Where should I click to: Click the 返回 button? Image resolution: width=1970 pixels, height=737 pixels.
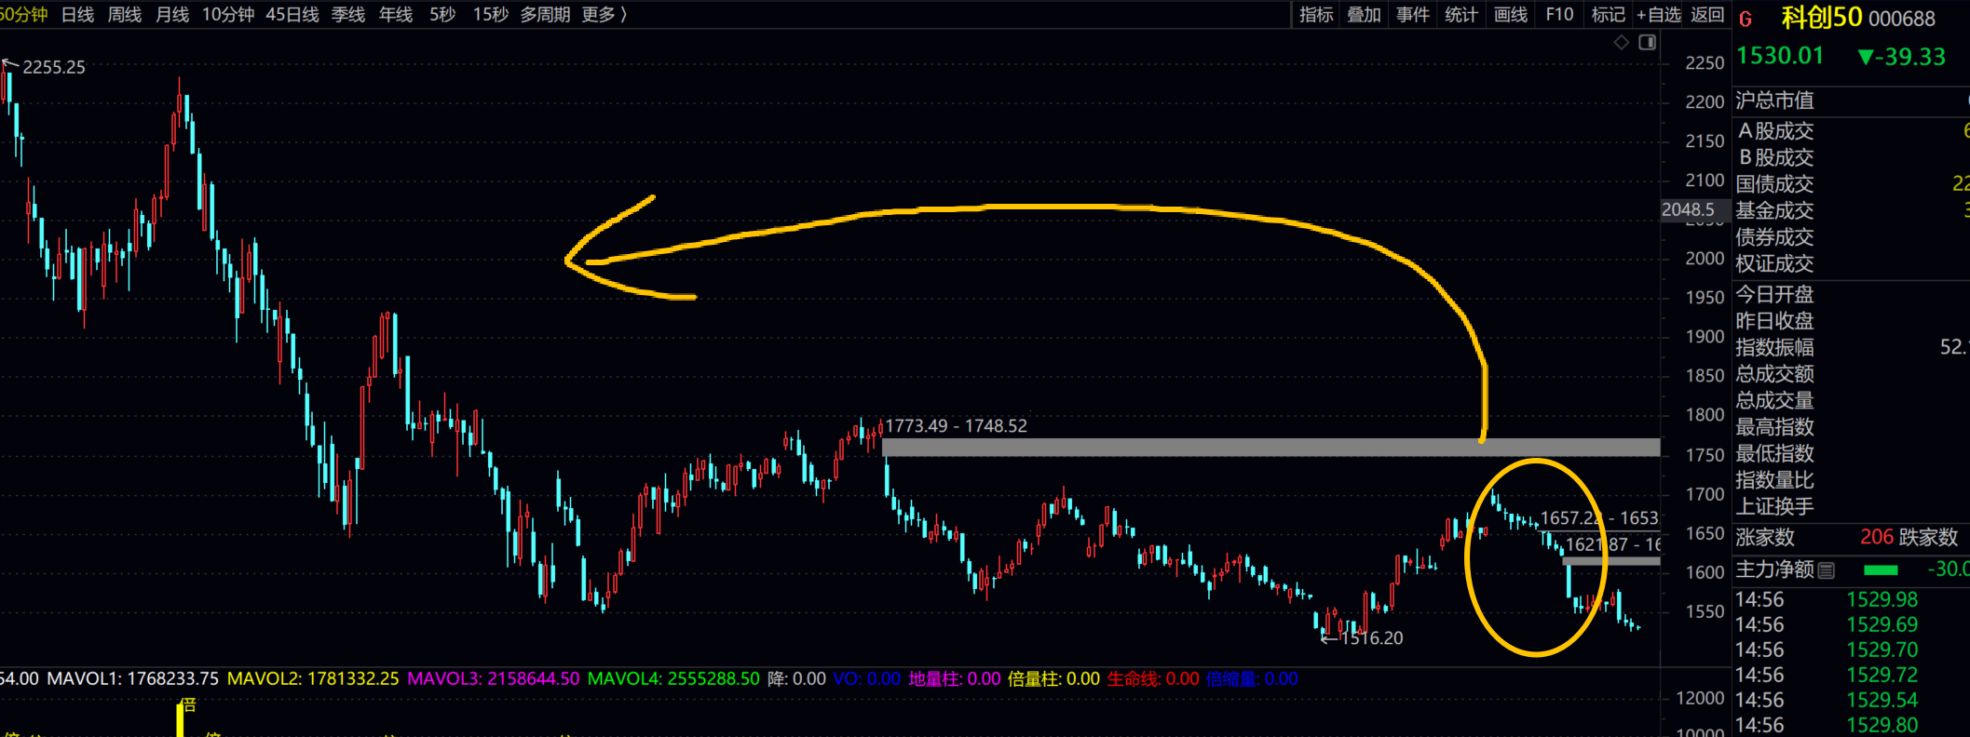[1707, 15]
